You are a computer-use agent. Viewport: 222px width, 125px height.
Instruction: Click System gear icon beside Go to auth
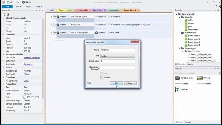point(96,33)
